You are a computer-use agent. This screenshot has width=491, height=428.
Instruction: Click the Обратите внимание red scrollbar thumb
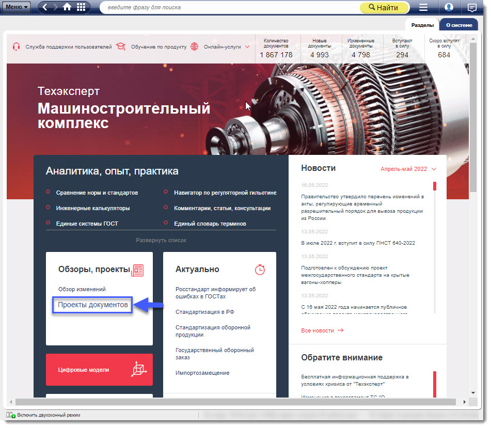[x=435, y=385]
